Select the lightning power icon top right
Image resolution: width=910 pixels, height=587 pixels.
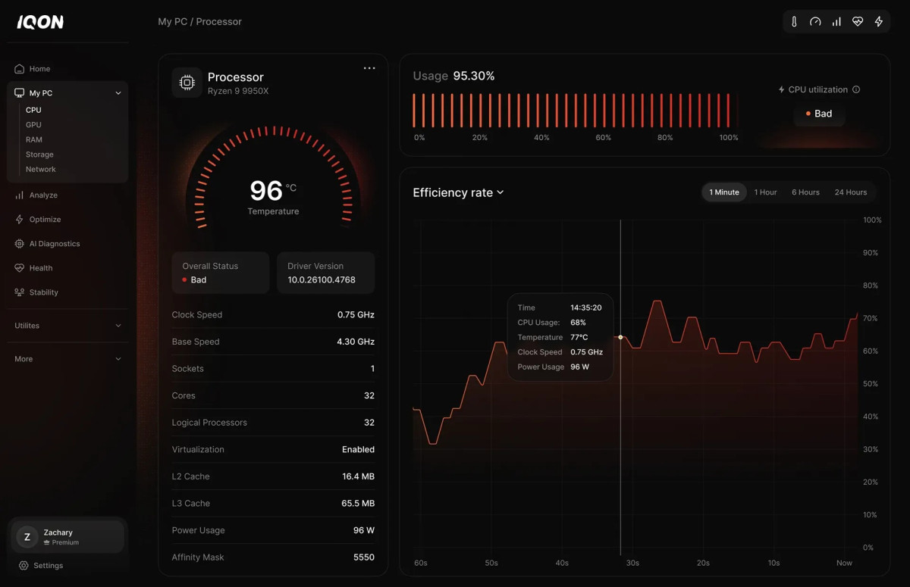[878, 21]
